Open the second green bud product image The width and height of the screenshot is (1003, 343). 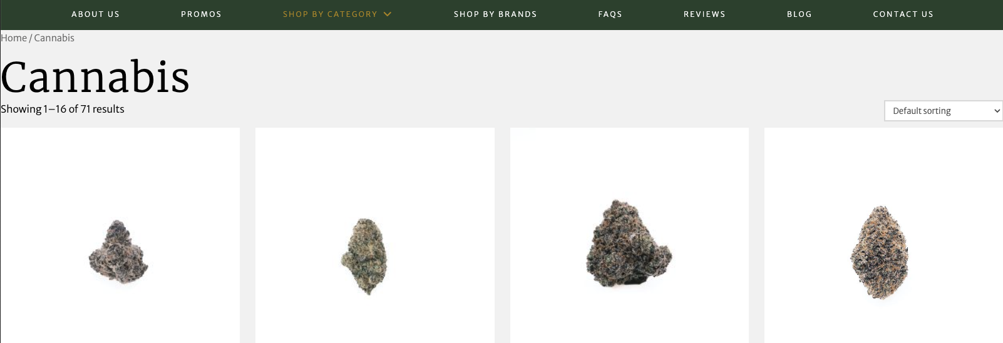point(365,255)
